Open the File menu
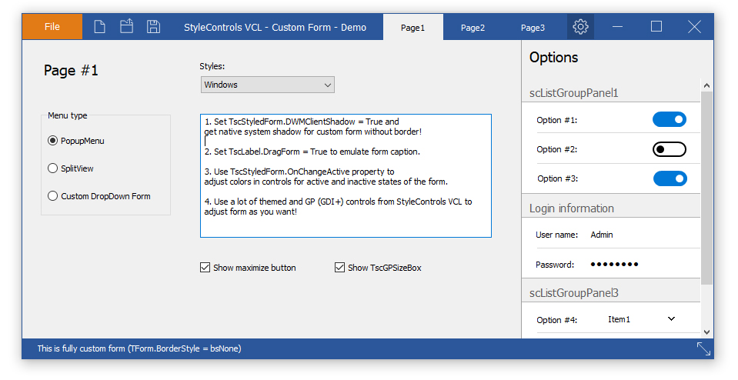The width and height of the screenshot is (738, 380). [52, 27]
